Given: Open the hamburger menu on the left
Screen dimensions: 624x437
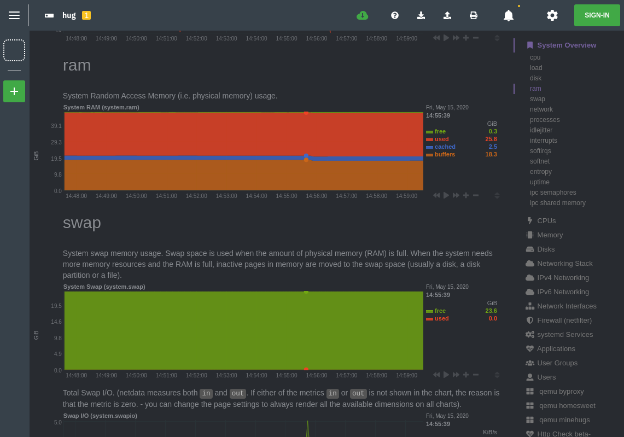Looking at the screenshot, I should click(x=14, y=15).
